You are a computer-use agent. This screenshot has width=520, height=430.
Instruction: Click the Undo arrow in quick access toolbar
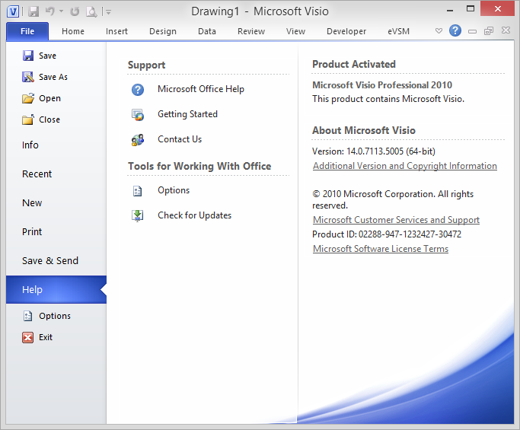click(x=50, y=11)
